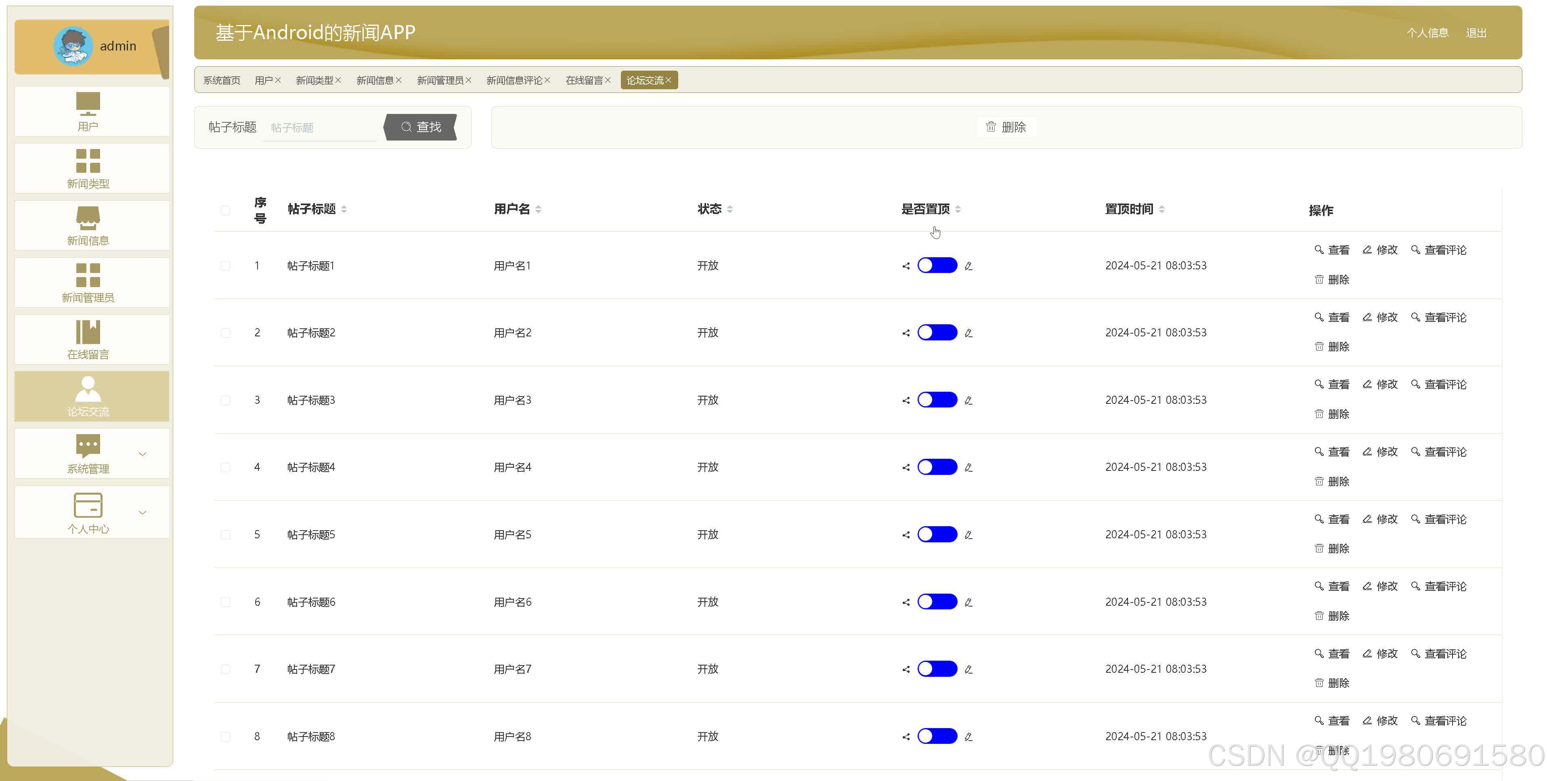Switch to the 在线留言 tab

tap(584, 80)
